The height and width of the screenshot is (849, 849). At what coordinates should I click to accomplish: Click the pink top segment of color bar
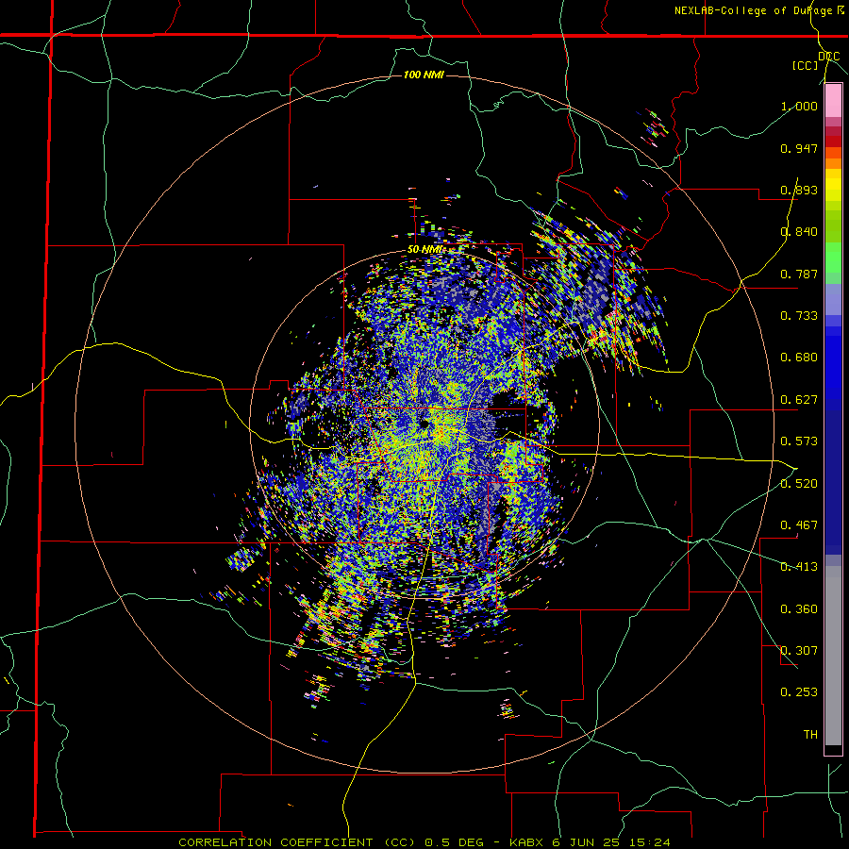pyautogui.click(x=833, y=101)
